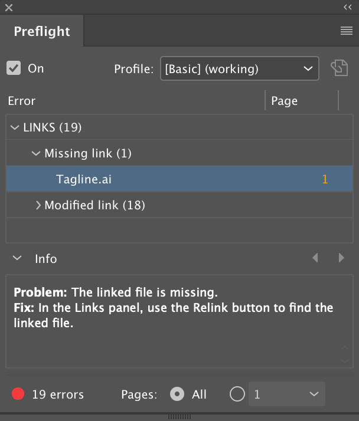Close the Preflight panel with X icon
The height and width of the screenshot is (421, 359).
pyautogui.click(x=9, y=8)
